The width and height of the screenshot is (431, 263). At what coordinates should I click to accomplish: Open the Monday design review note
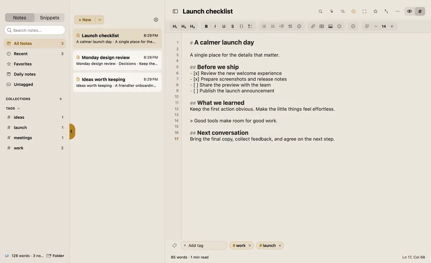[117, 61]
